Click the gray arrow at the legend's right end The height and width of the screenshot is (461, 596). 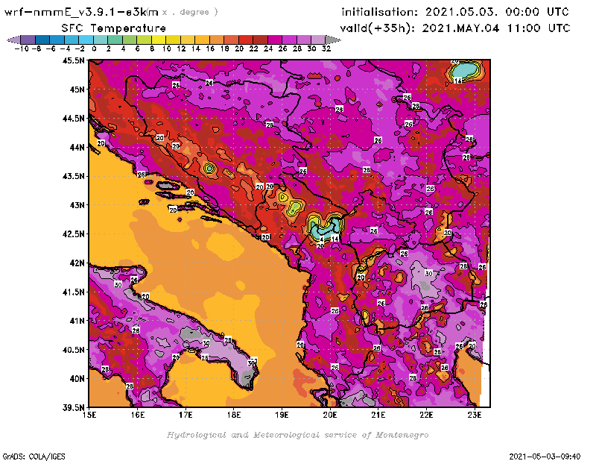coord(332,40)
